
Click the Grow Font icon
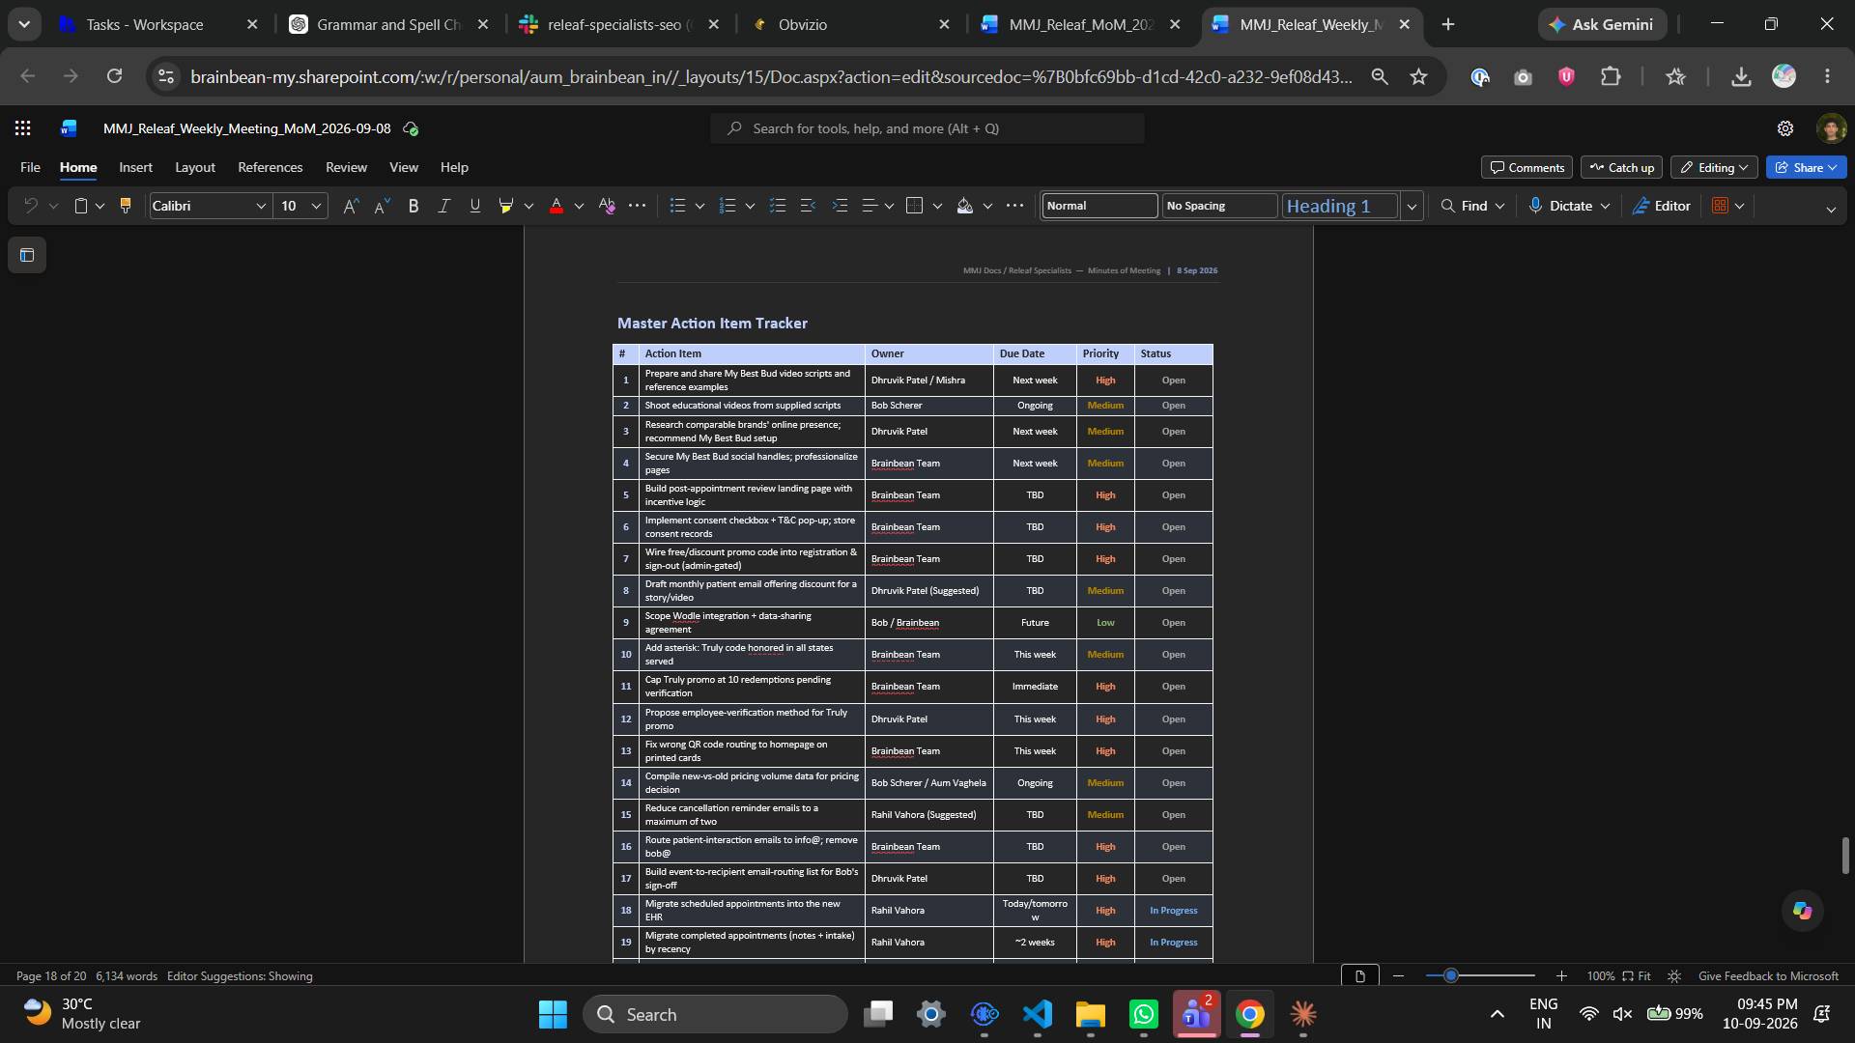(x=351, y=206)
